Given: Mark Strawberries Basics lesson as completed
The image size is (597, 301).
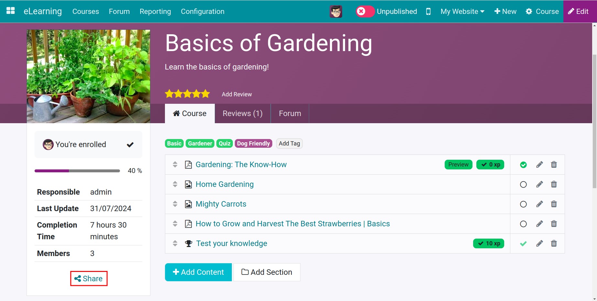Looking at the screenshot, I should tap(523, 224).
